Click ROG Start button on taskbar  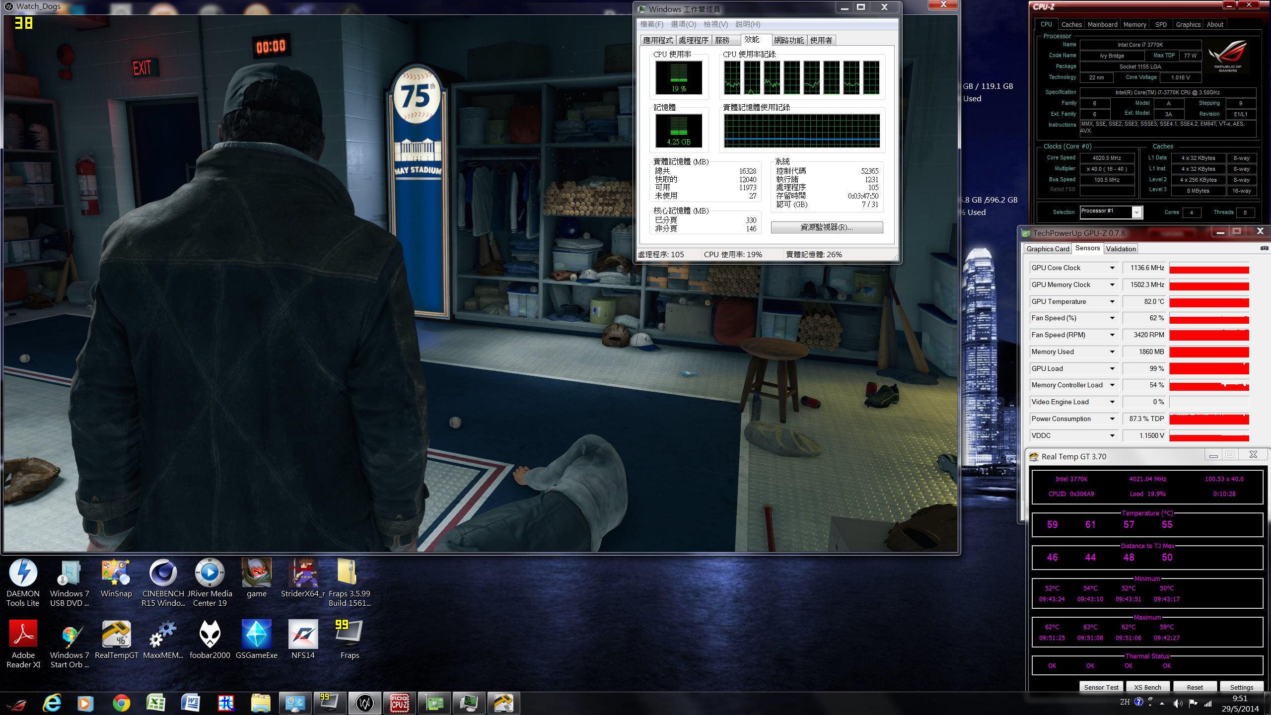[17, 704]
